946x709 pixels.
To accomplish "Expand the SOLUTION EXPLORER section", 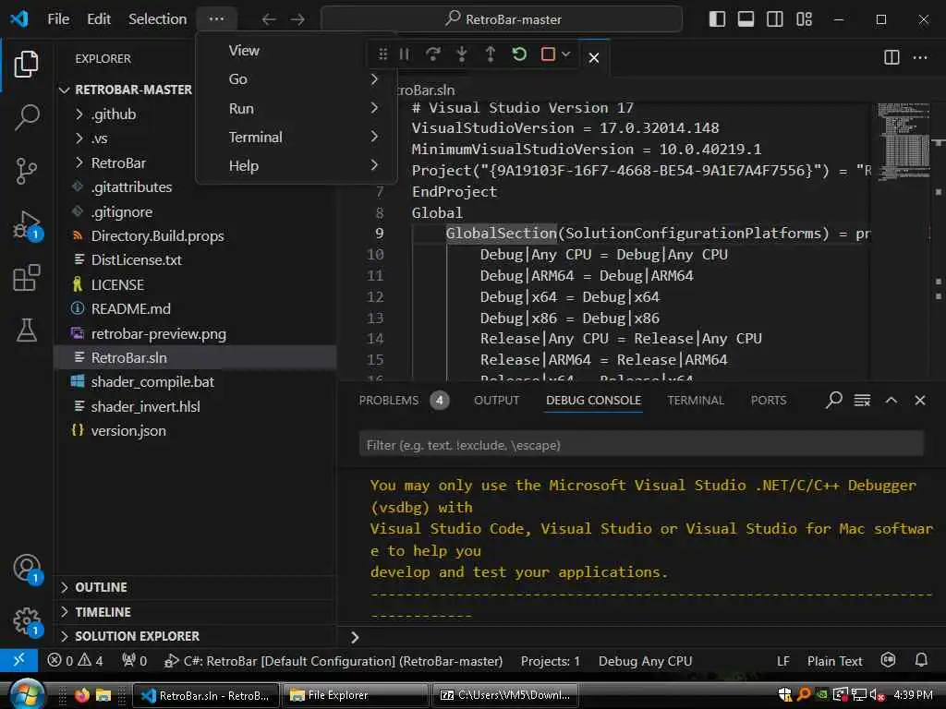I will coord(195,636).
